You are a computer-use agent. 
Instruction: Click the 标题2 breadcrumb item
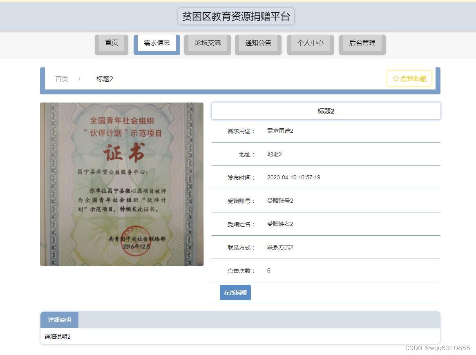[x=105, y=79]
